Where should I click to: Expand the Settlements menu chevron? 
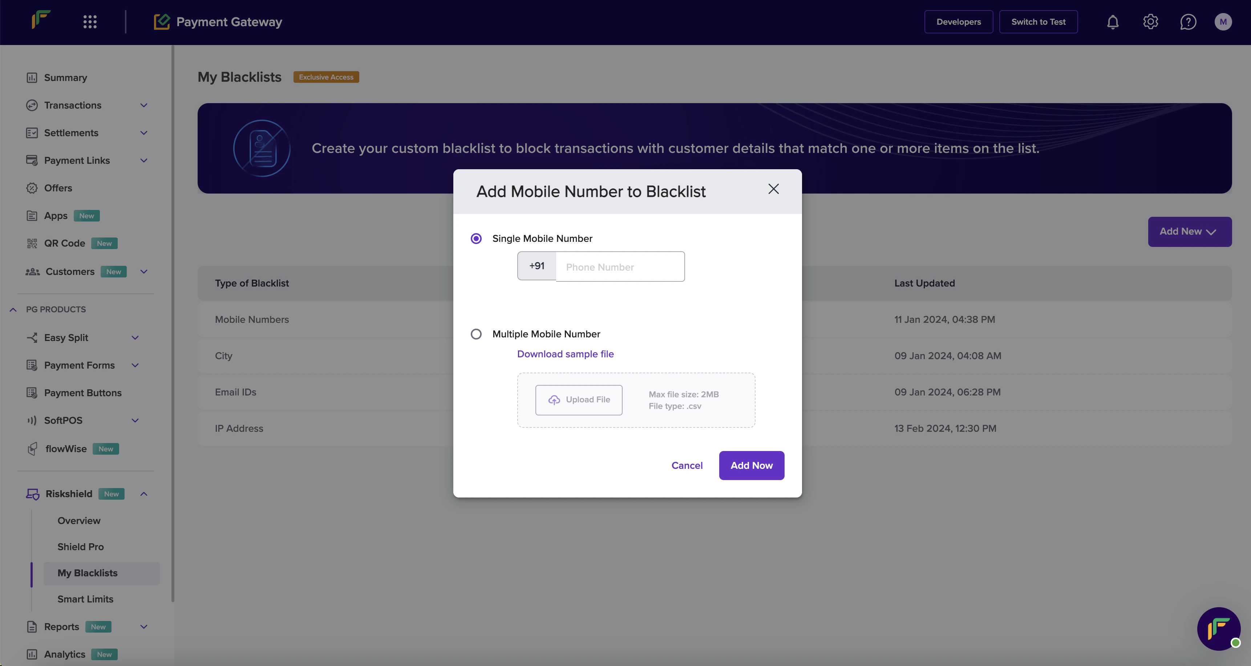point(144,133)
